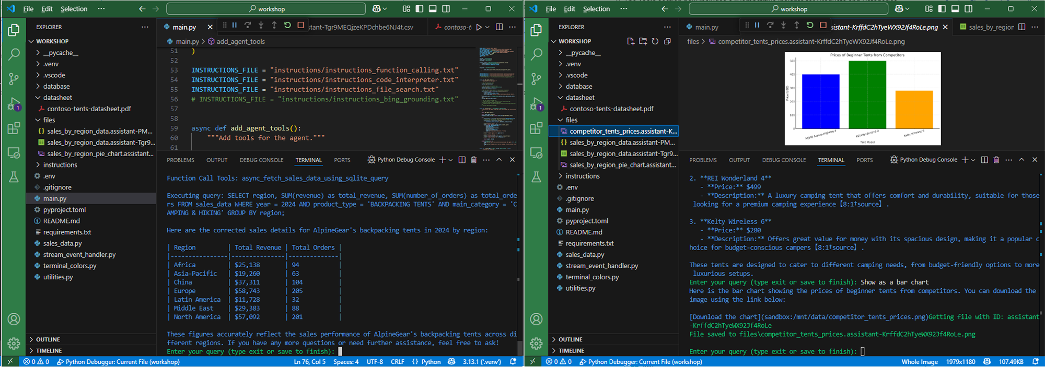
Task: Switch to PROBLEMS tab in left panel
Action: (x=180, y=160)
